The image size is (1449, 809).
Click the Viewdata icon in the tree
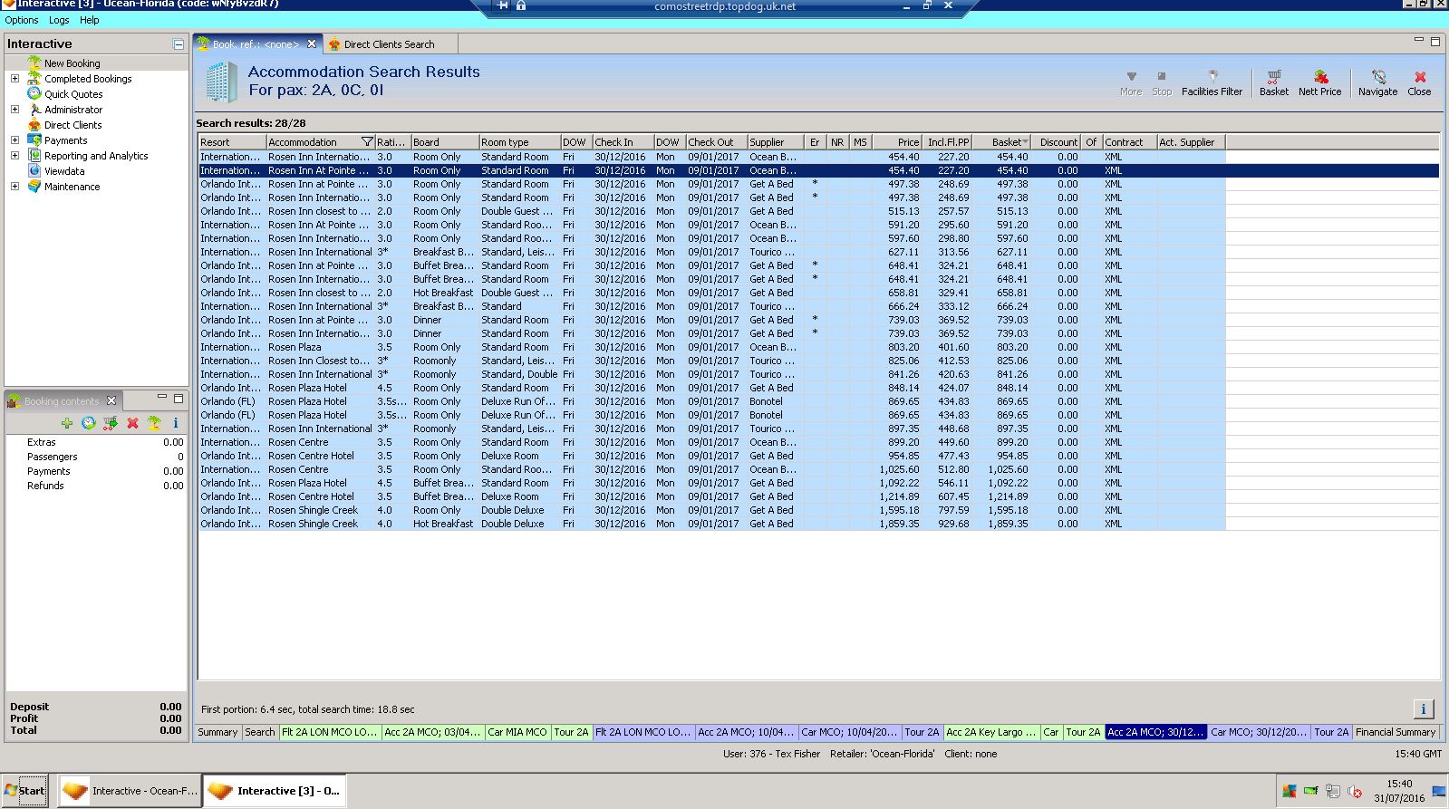click(x=34, y=170)
